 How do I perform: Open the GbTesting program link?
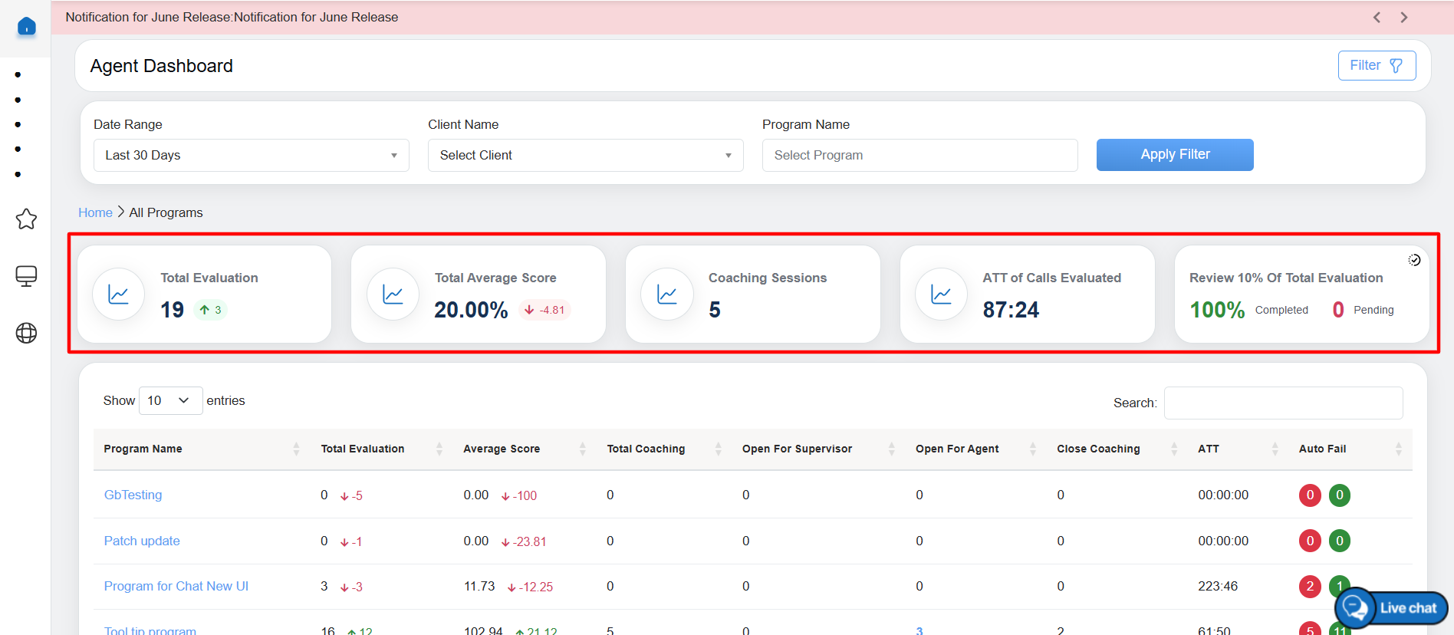pyautogui.click(x=133, y=495)
